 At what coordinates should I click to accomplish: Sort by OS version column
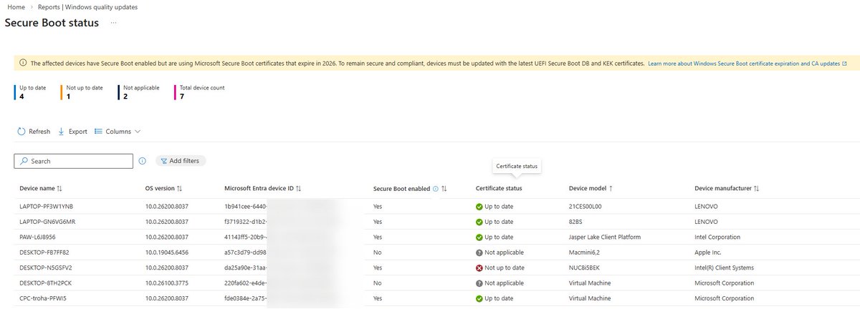pyautogui.click(x=163, y=189)
